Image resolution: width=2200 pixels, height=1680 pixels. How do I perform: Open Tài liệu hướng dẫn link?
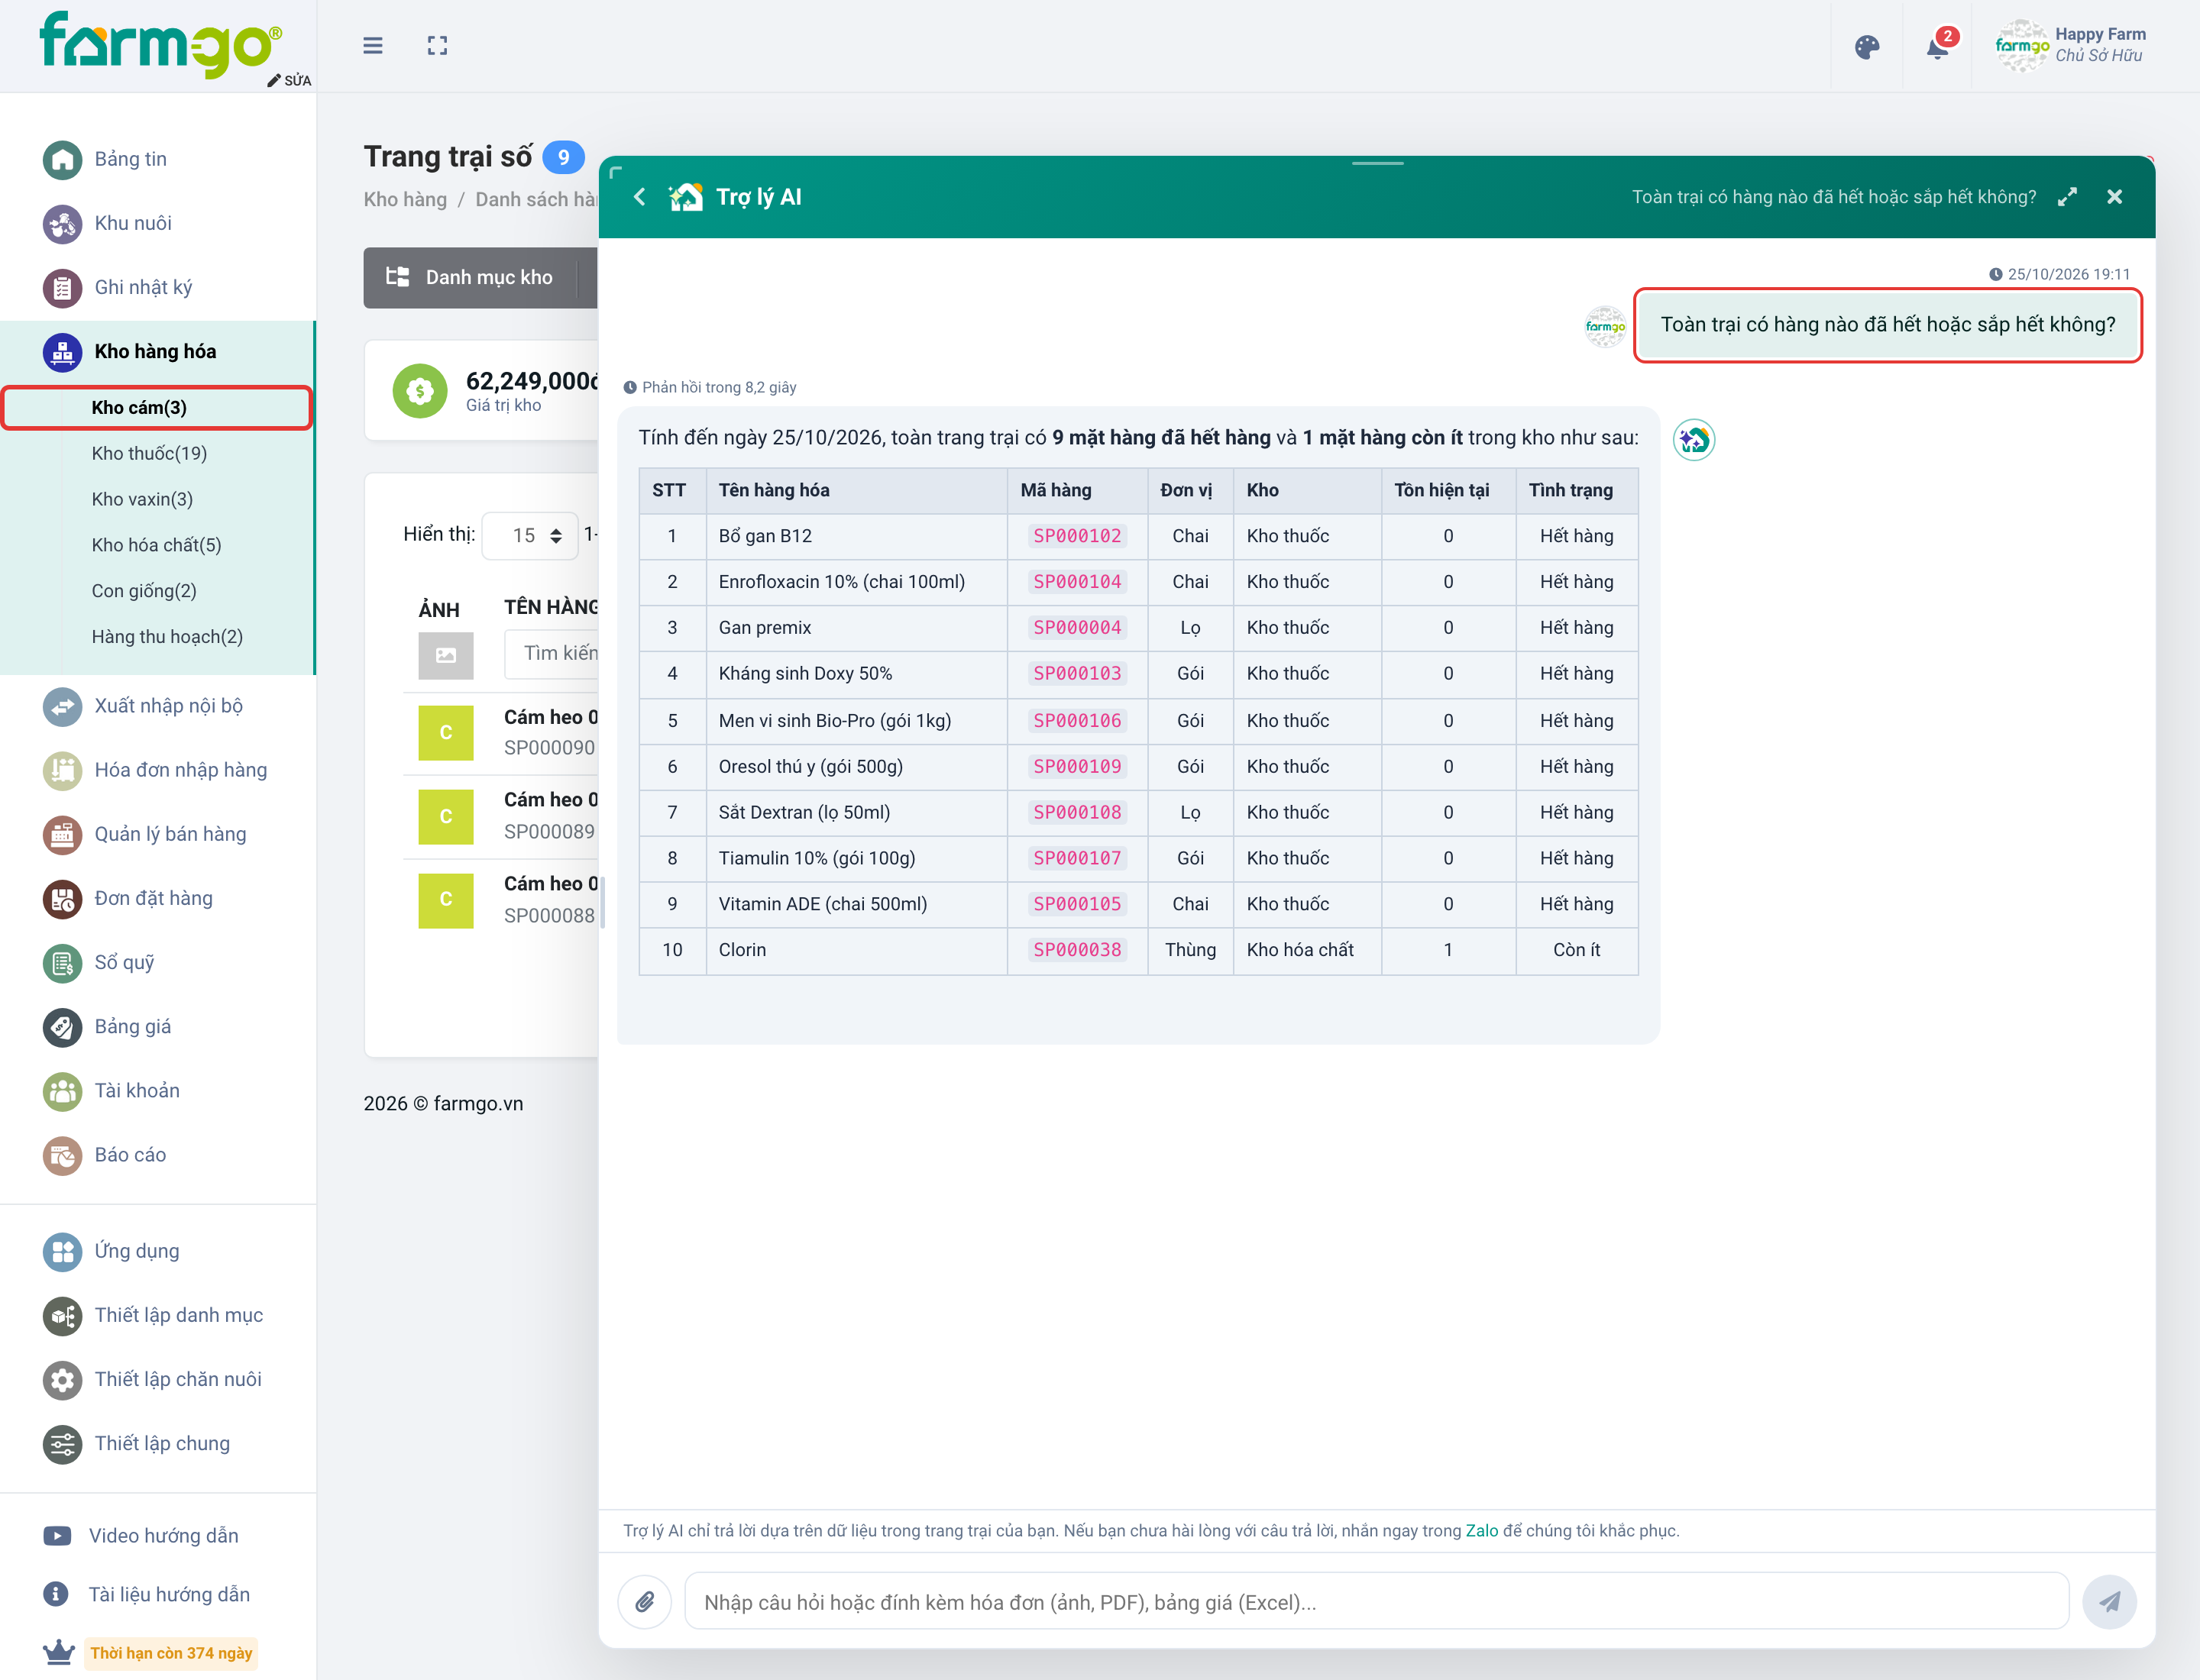click(169, 1594)
